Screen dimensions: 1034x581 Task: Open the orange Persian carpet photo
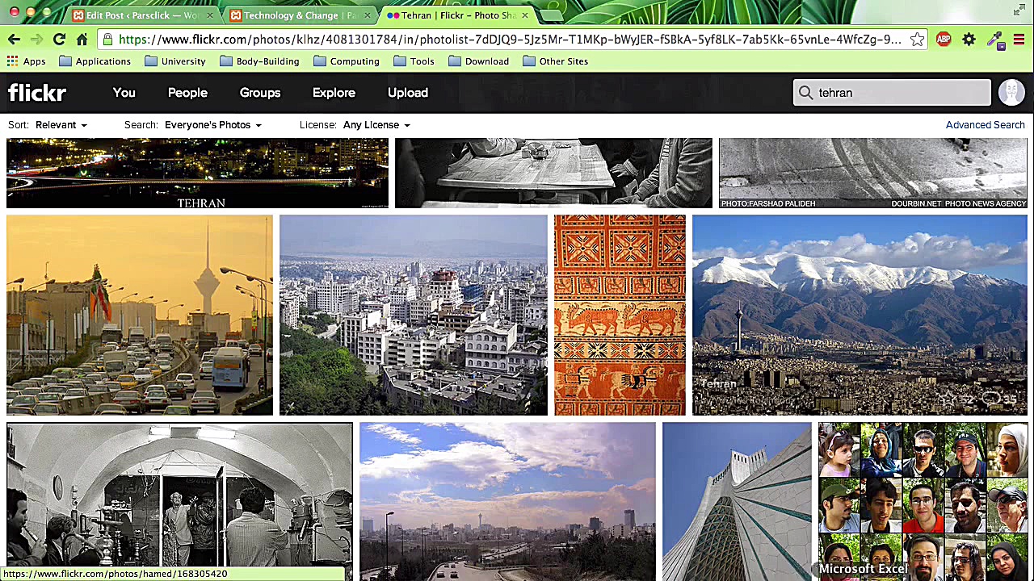620,316
